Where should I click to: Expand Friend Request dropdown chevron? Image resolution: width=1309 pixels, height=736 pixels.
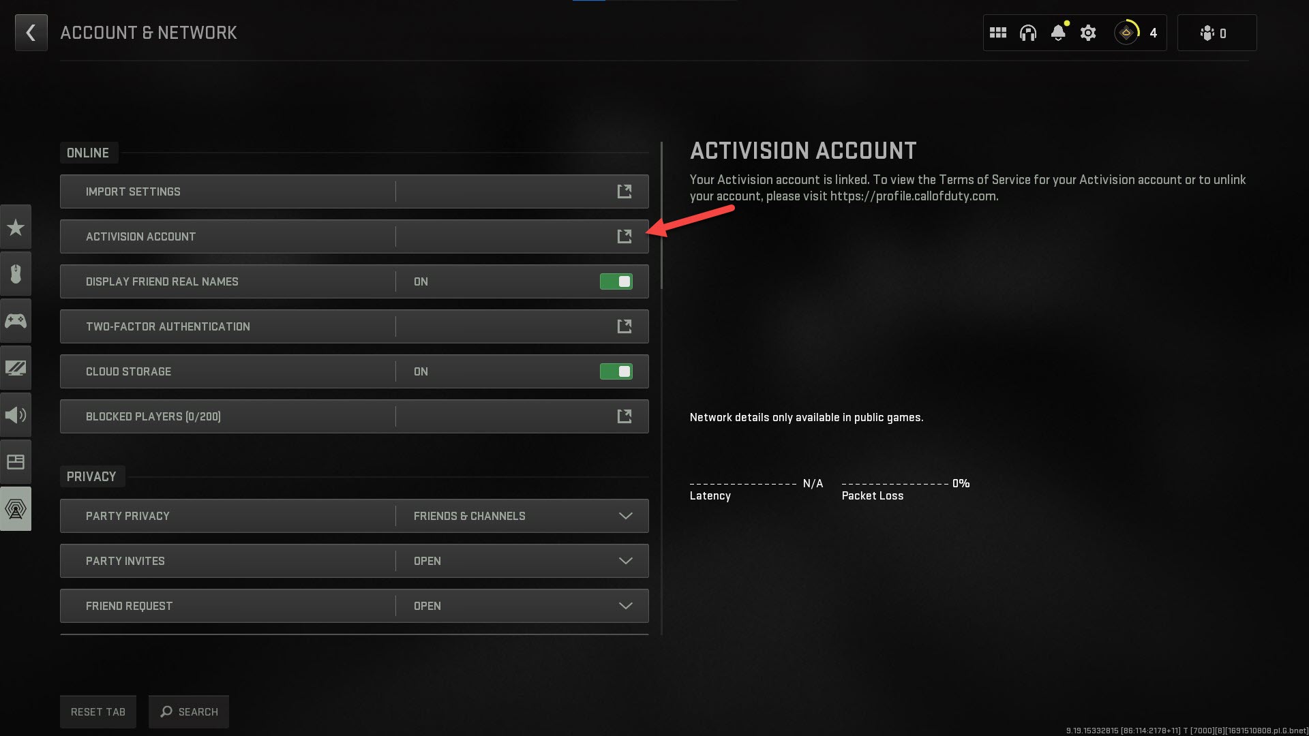click(x=625, y=606)
